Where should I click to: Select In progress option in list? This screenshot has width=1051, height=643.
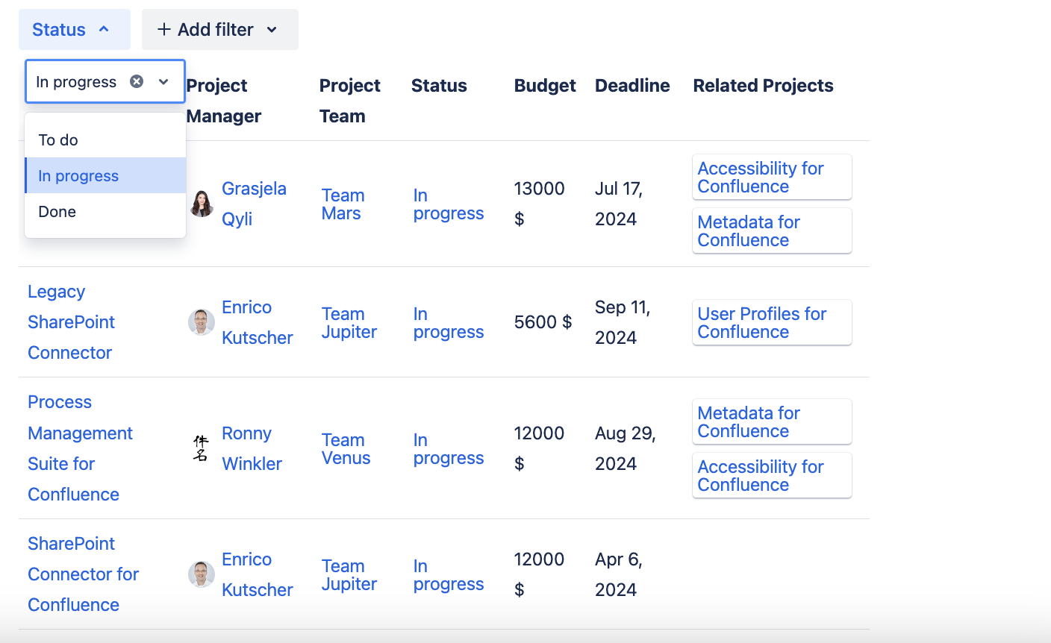tap(78, 176)
